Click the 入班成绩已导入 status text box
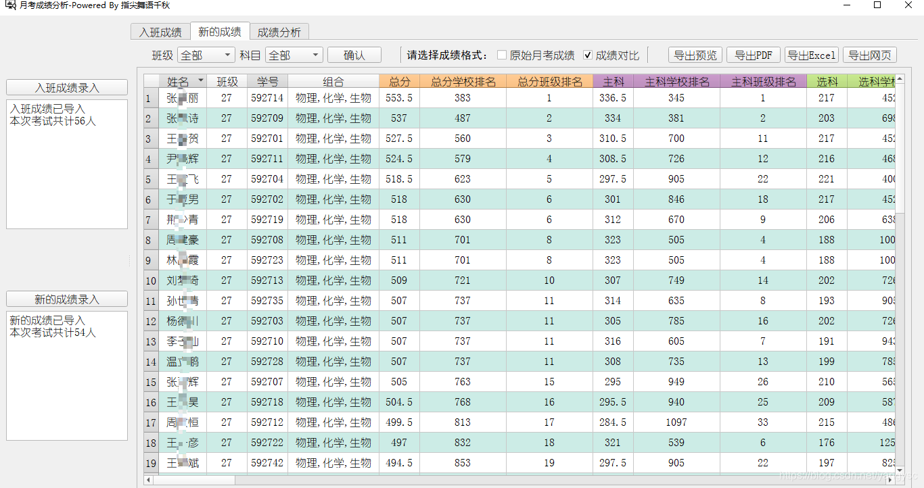Viewport: 924px width, 488px height. [67, 164]
